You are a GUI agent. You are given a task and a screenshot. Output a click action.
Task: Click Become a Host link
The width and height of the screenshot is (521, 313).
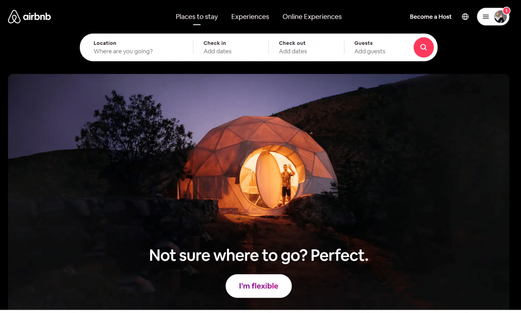click(x=430, y=17)
